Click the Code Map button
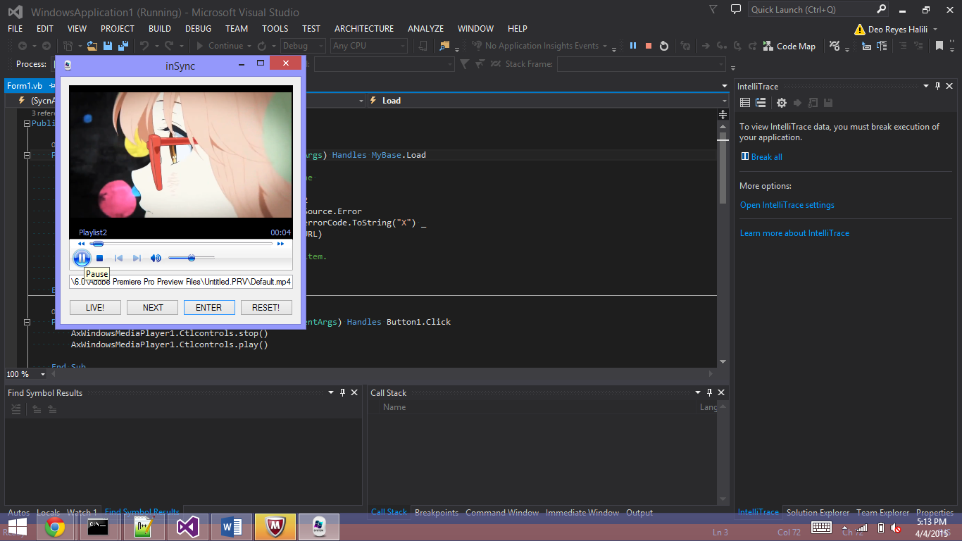This screenshot has height=541, width=962. coord(789,46)
